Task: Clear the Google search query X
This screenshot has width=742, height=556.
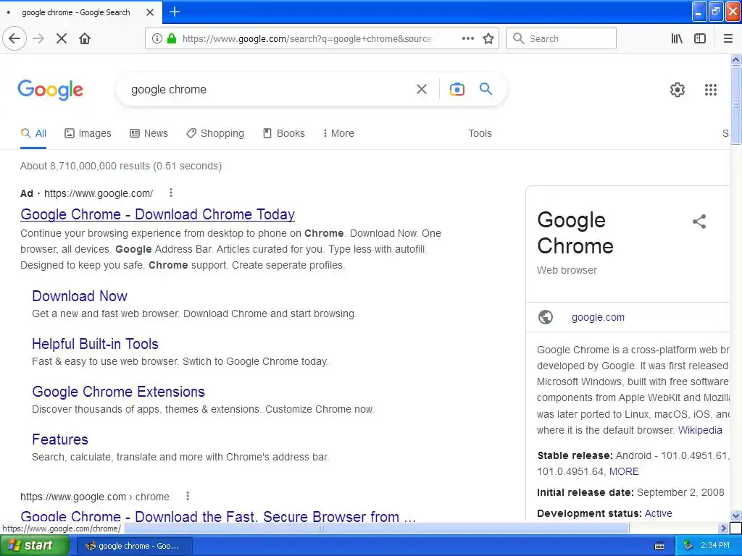Action: coord(422,89)
